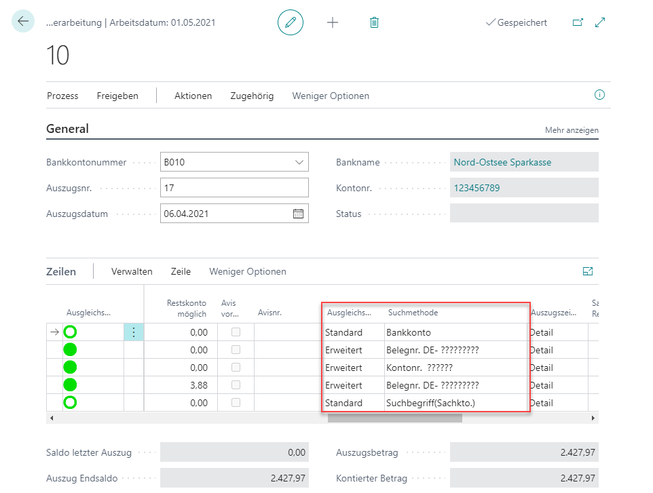Click Mehr anzeigen link
Screen dimensions: 653x493
coord(572,130)
